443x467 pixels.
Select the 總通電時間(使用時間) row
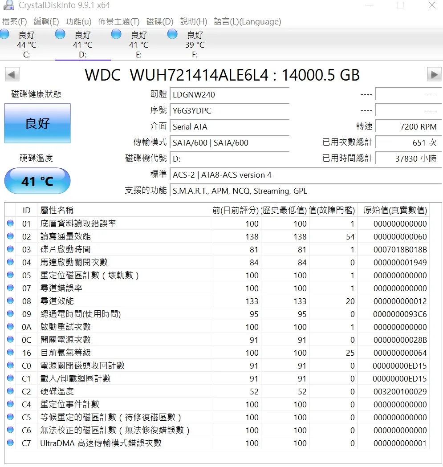[x=217, y=314]
